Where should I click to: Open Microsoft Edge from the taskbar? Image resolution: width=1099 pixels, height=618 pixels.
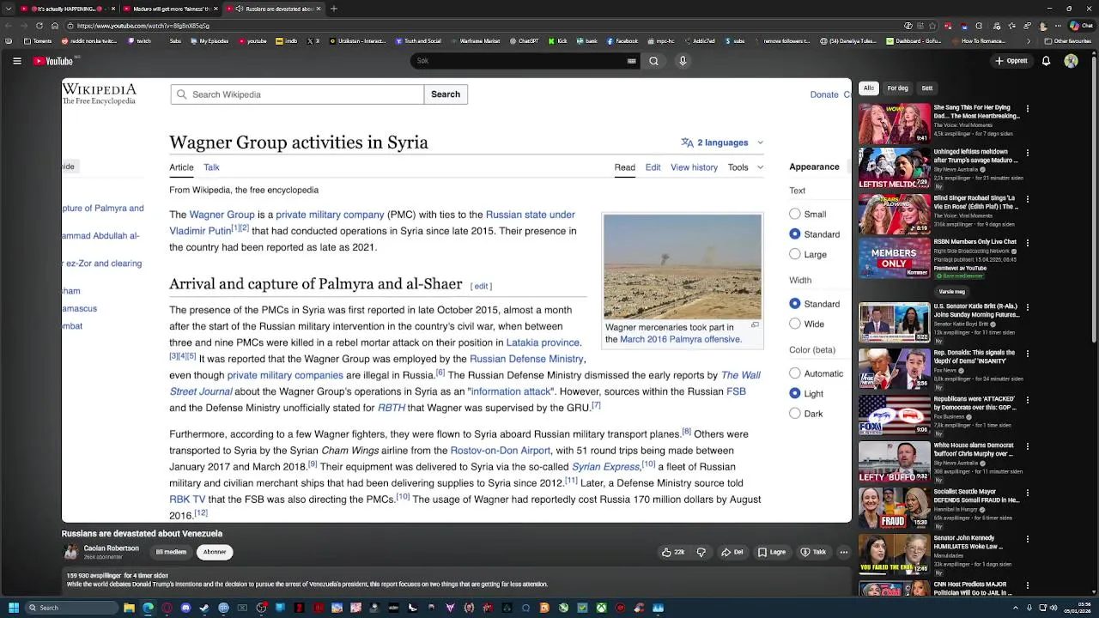pos(148,608)
